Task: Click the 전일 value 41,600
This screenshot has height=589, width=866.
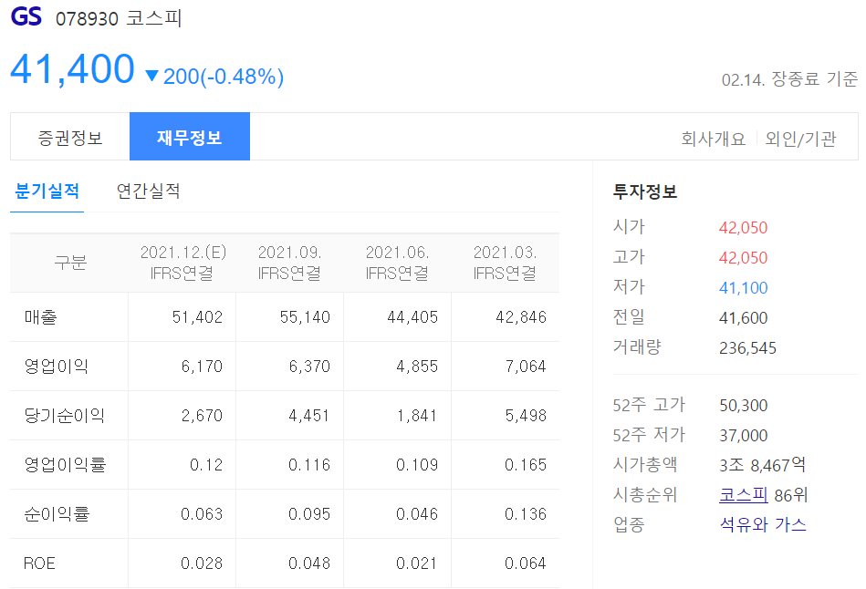Action: (x=743, y=318)
